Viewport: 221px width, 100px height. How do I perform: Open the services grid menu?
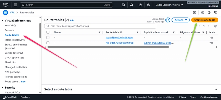click(x=15, y=5)
